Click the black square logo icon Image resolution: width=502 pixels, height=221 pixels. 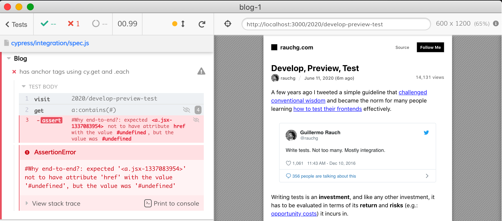[x=274, y=47]
